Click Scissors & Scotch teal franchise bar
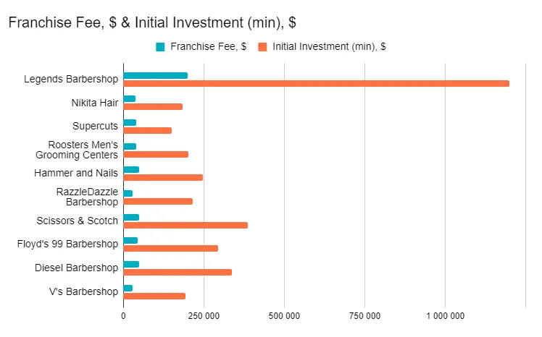 131,217
